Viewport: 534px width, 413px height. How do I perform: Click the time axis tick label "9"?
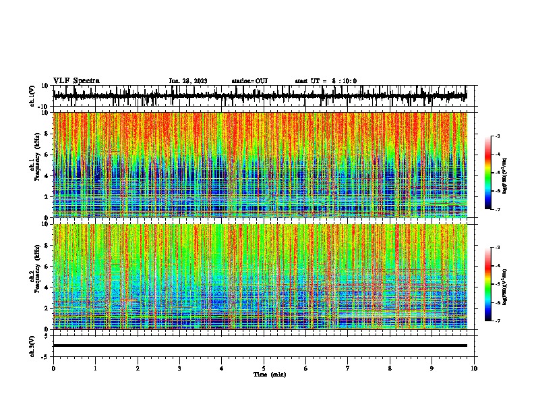[x=432, y=368]
